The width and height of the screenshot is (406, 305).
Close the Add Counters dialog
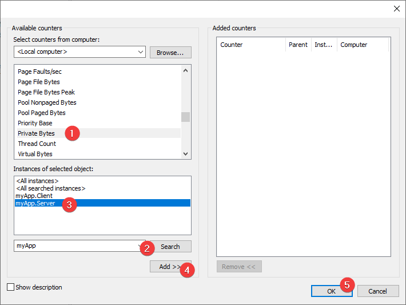tap(397, 8)
